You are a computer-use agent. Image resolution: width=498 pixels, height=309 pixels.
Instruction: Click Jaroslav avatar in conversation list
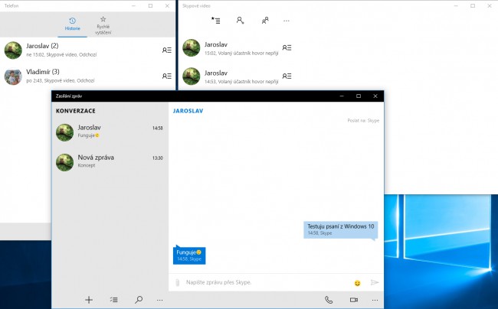(x=65, y=132)
